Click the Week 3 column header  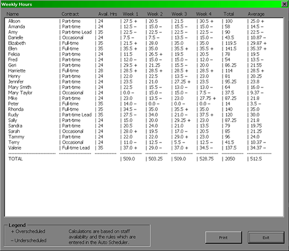click(x=179, y=14)
